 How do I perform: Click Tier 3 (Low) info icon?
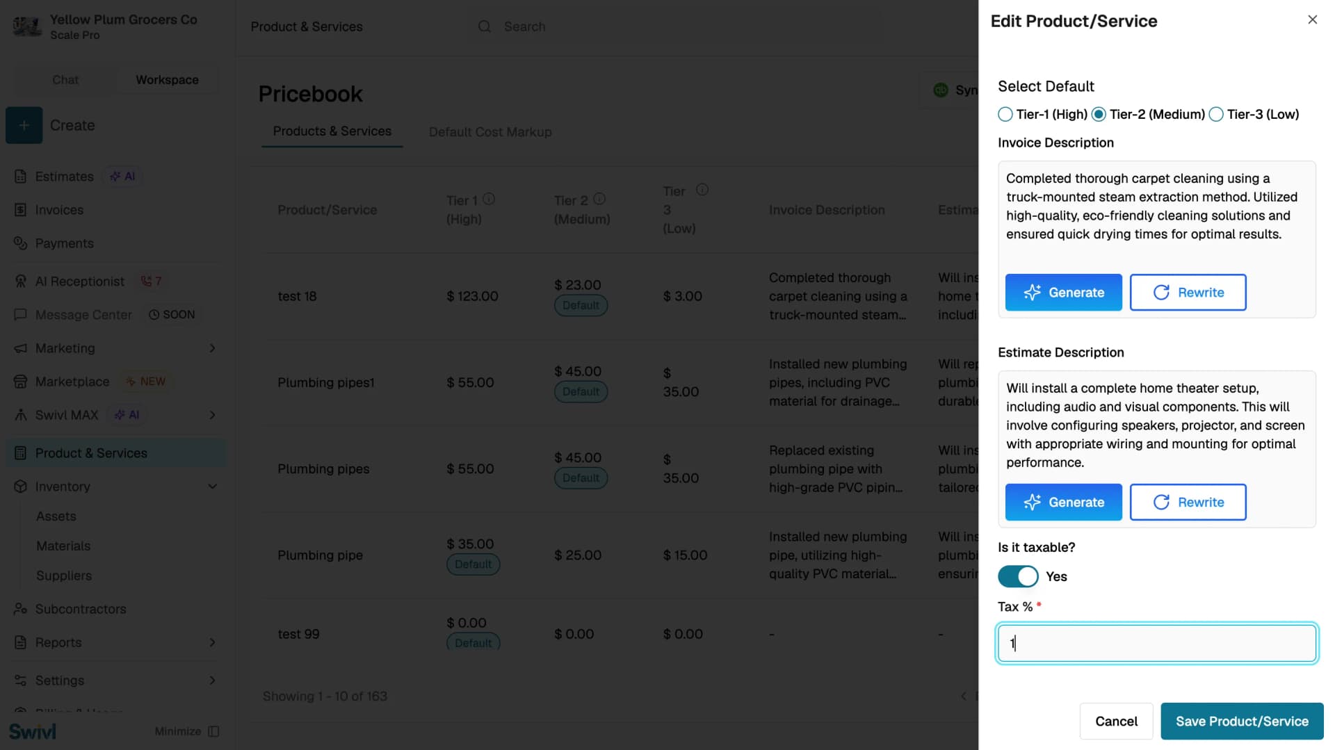702,189
